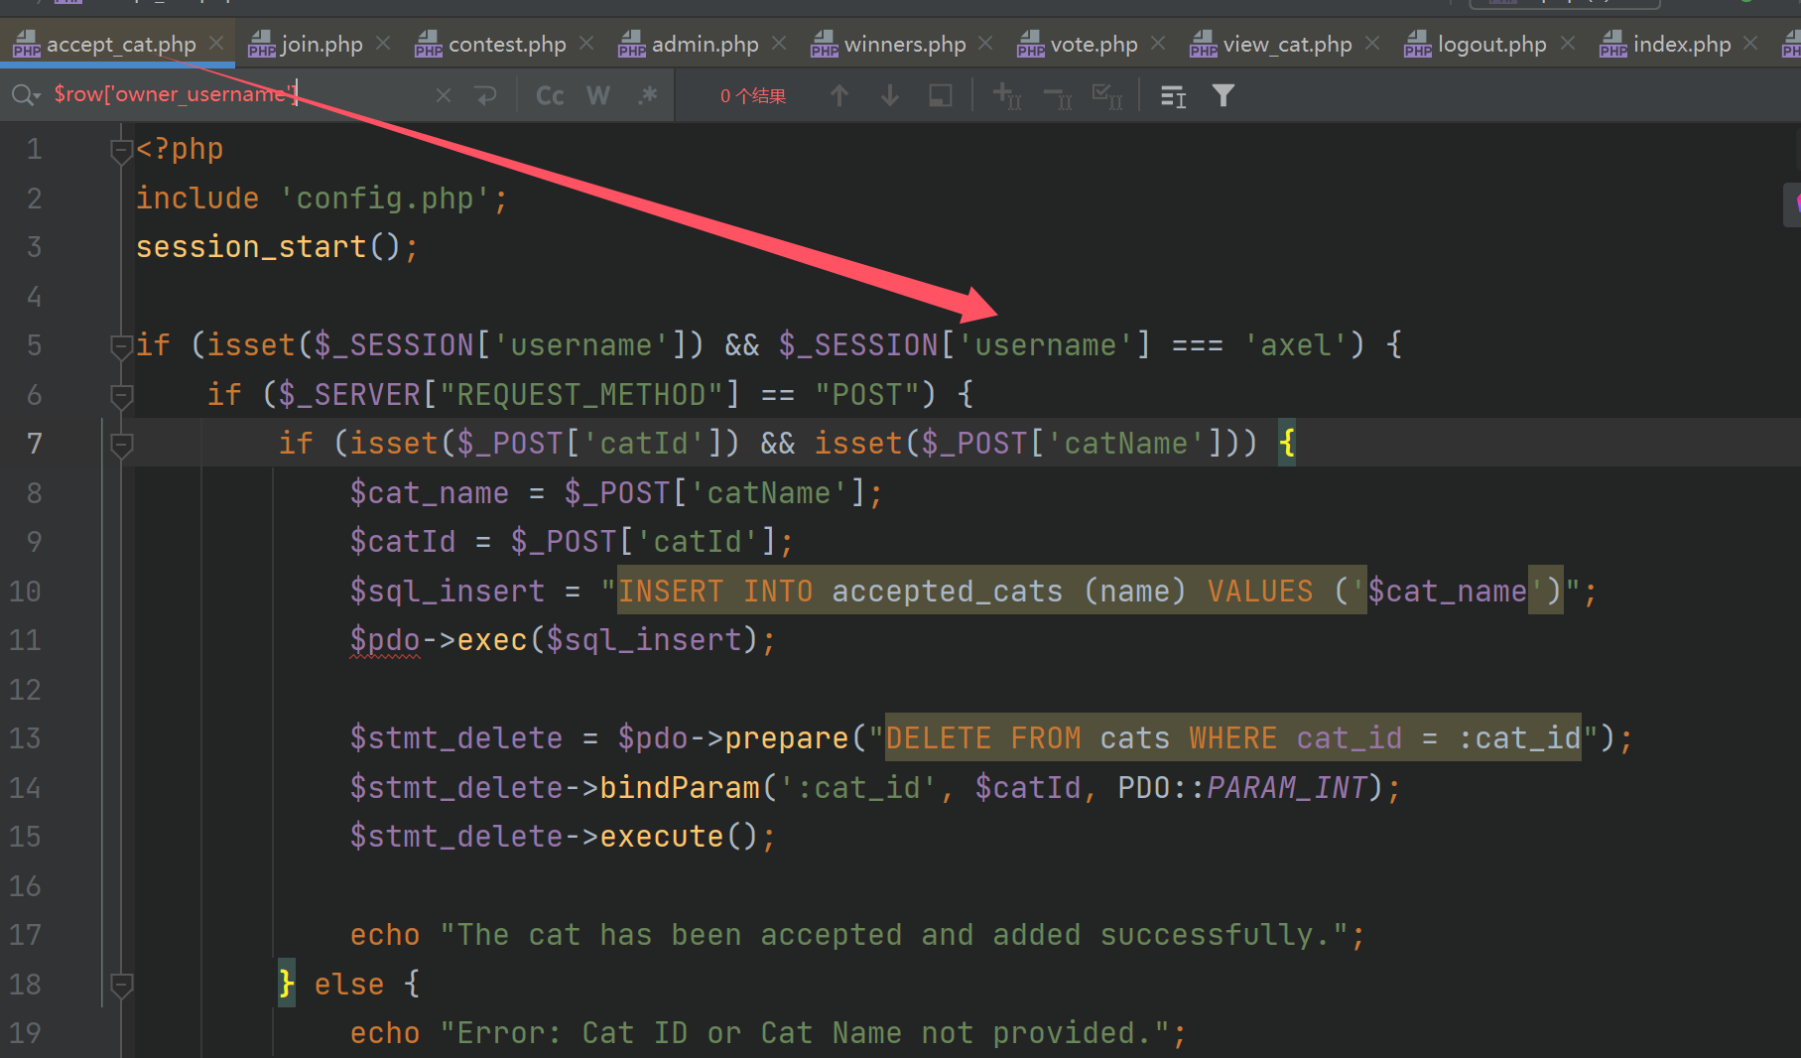
Task: Toggle Match Case (Cc) option
Action: (x=550, y=95)
